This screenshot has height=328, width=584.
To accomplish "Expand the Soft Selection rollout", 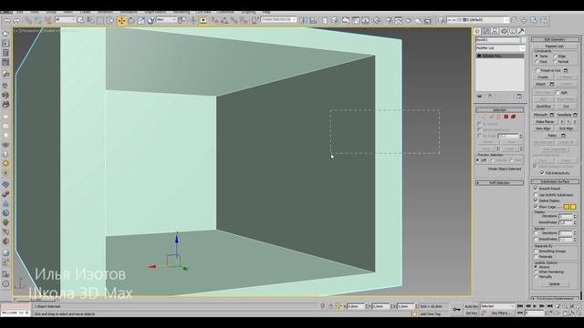I will pos(499,183).
